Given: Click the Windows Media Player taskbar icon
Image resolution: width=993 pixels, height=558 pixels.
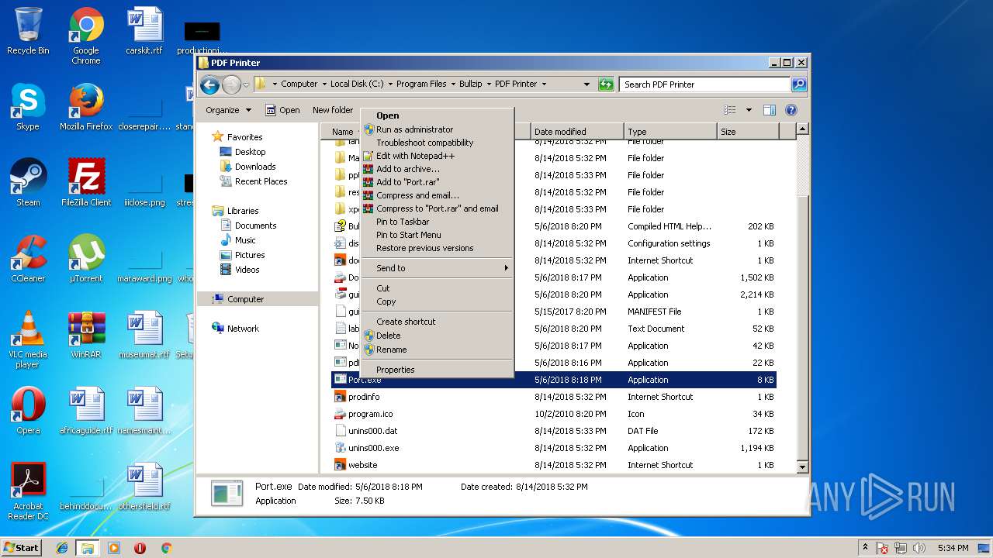Looking at the screenshot, I should (114, 548).
